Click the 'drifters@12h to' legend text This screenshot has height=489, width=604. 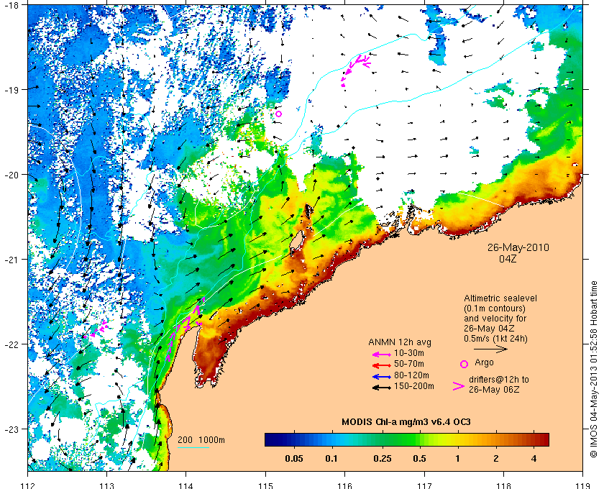[x=499, y=380]
